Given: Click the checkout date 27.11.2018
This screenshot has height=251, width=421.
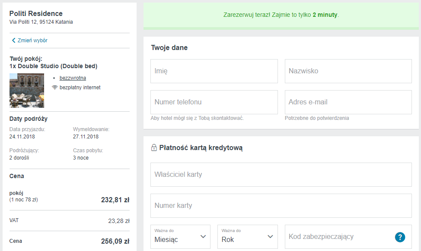Looking at the screenshot, I should [86, 137].
